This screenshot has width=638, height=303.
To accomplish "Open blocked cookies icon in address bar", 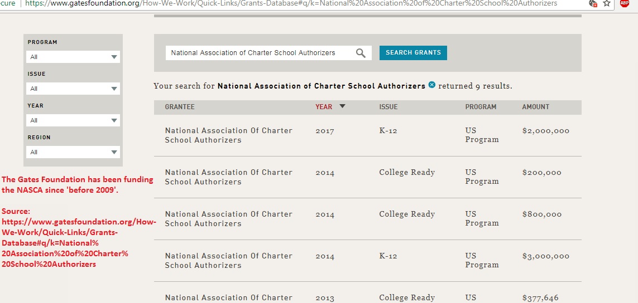I will coord(593,3).
